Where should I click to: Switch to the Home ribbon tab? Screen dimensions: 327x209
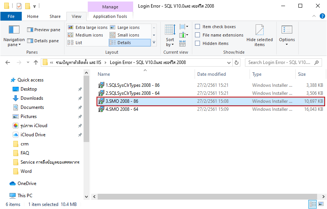[33, 16]
